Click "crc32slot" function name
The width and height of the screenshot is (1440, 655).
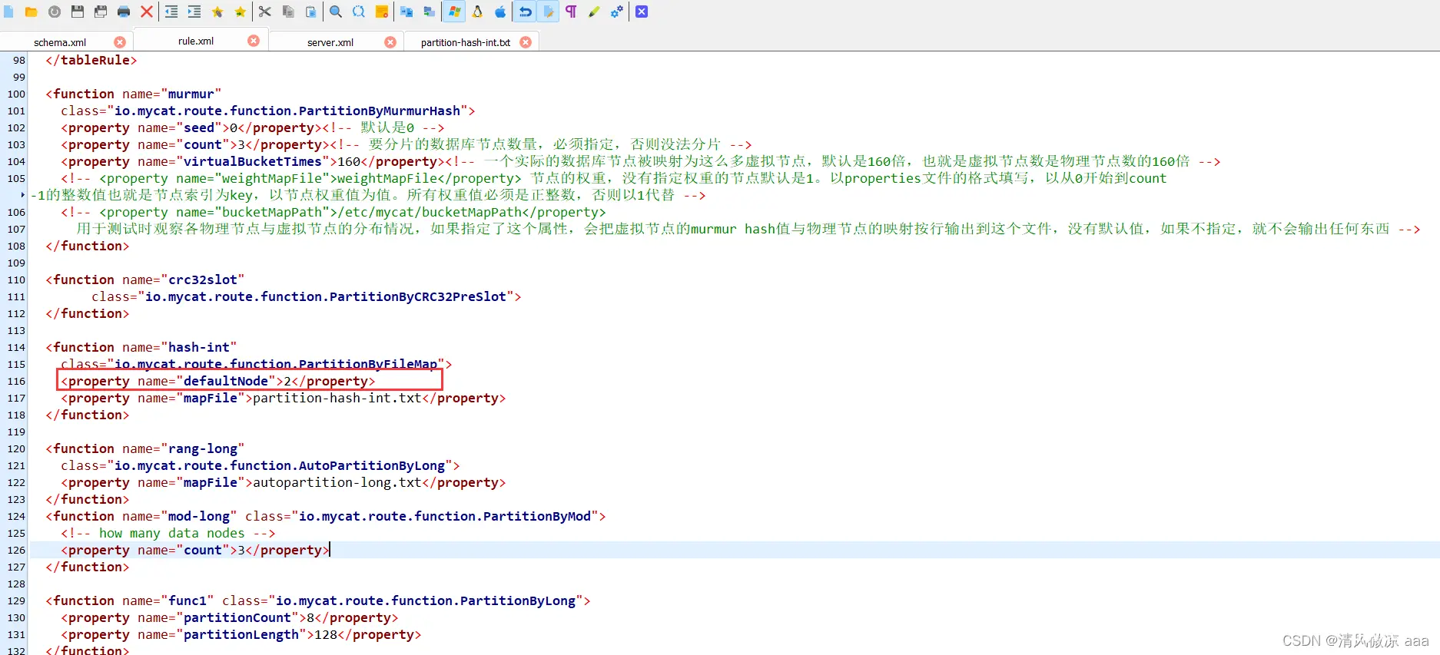coord(203,280)
